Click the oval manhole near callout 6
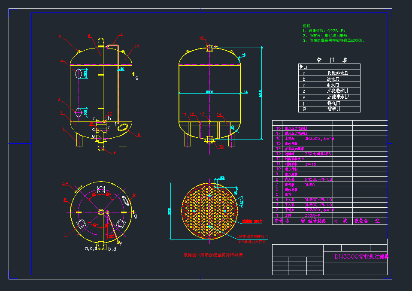 [x=122, y=127]
